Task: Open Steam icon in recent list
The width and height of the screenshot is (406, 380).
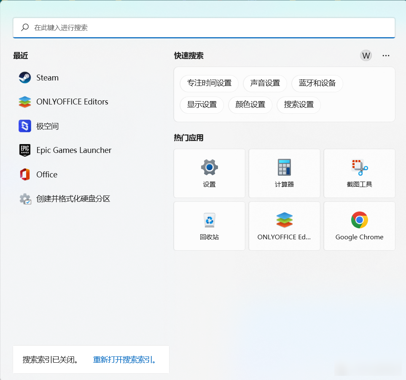Action: point(25,78)
